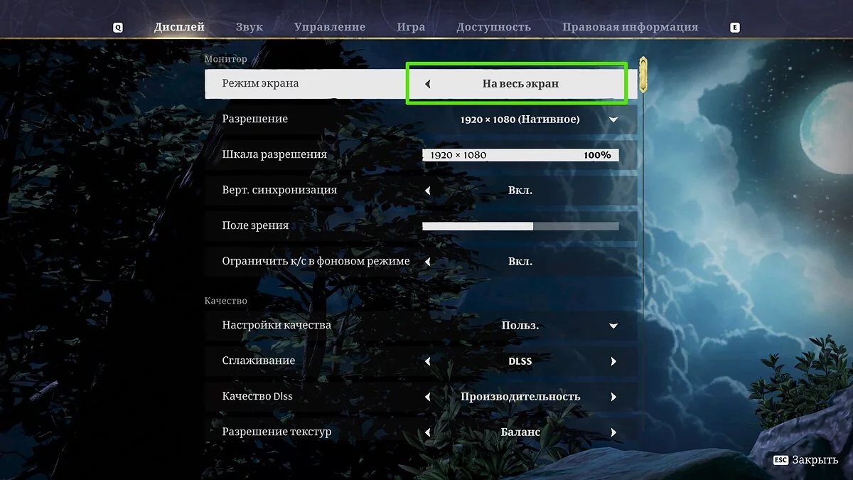This screenshot has width=853, height=480.
Task: Click the Качество section heading
Action: click(x=226, y=301)
